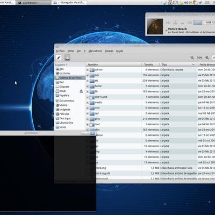Expand the mnt folder row
The image size is (215, 215).
pos(88,108)
